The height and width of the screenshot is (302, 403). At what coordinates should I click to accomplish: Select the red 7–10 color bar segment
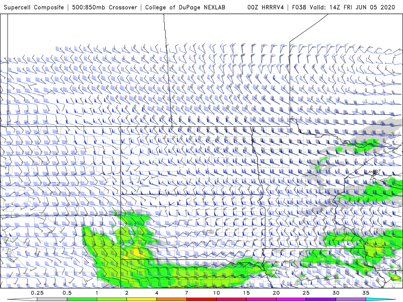click(201, 299)
